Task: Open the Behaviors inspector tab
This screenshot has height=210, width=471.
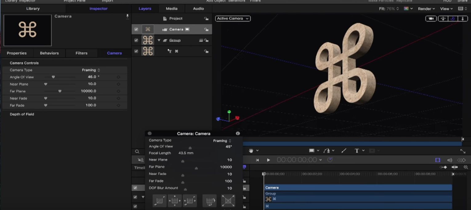Action: (x=49, y=53)
